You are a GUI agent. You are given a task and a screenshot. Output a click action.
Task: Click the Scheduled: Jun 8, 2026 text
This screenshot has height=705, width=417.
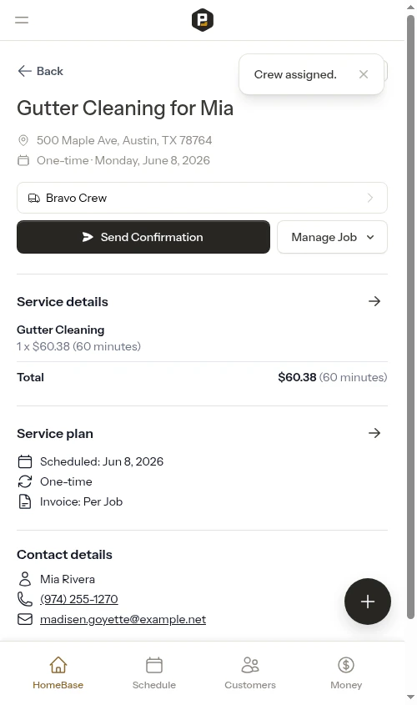[x=102, y=461]
